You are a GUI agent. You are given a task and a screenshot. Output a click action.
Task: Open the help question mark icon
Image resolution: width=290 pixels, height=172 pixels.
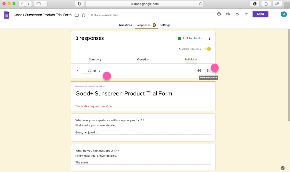coord(283,168)
